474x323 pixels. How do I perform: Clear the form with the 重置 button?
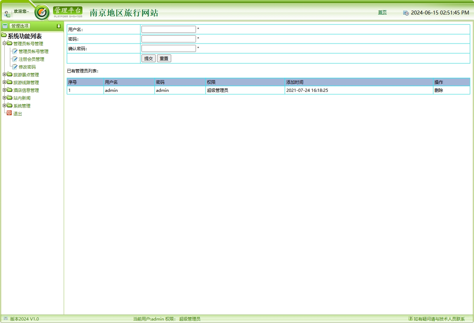point(164,59)
